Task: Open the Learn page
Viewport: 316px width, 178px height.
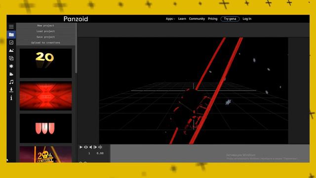Action: (182, 19)
